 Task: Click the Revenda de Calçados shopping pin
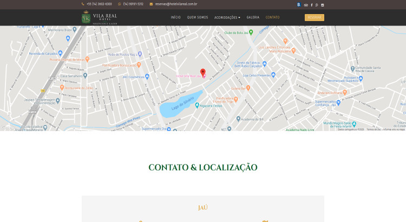[x=60, y=53]
